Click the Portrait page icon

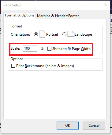coord(42,34)
